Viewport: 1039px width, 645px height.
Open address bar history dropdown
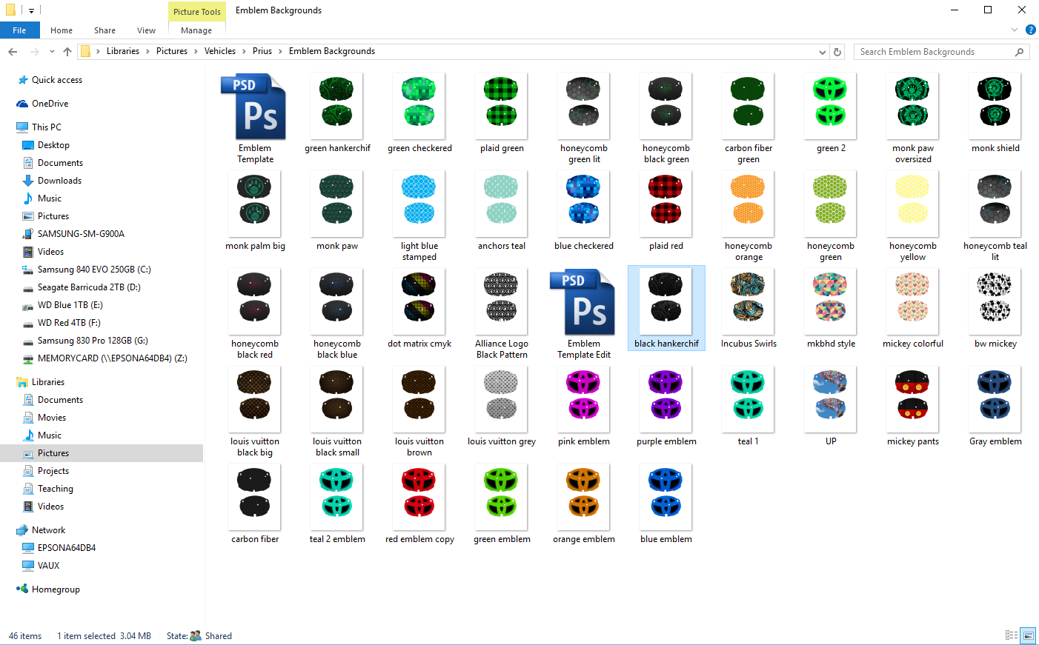pyautogui.click(x=822, y=52)
